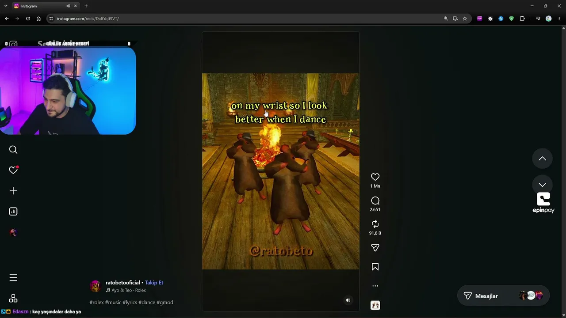
Task: Open the #music hashtag
Action: [113, 303]
